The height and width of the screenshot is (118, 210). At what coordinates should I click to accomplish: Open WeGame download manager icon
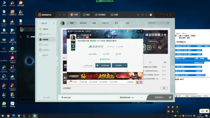coord(146,15)
